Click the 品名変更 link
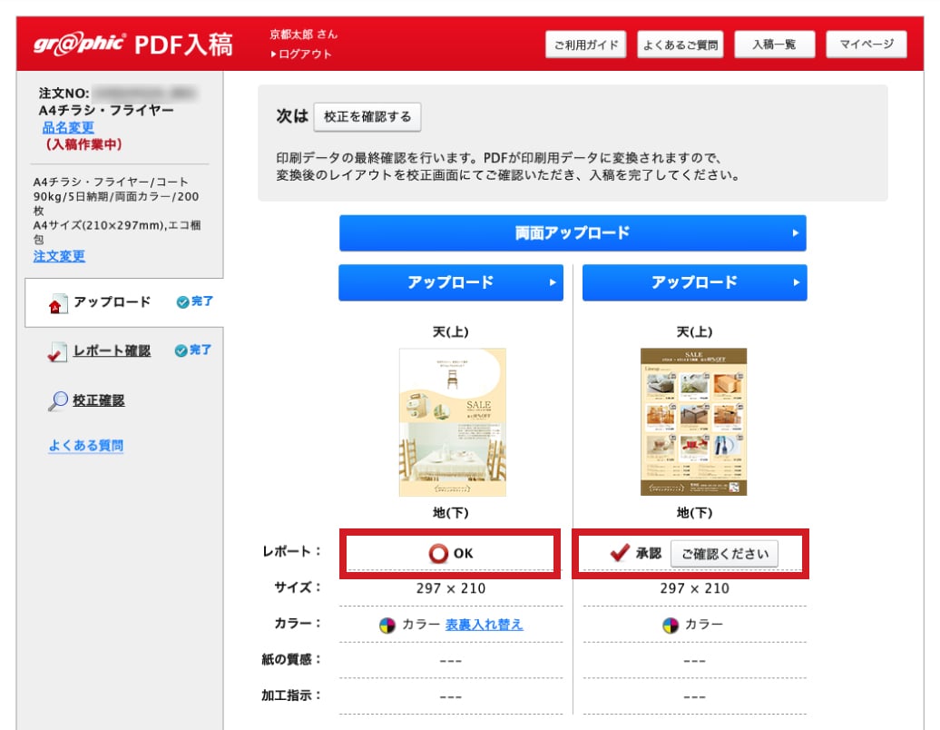This screenshot has width=940, height=730. tap(68, 127)
